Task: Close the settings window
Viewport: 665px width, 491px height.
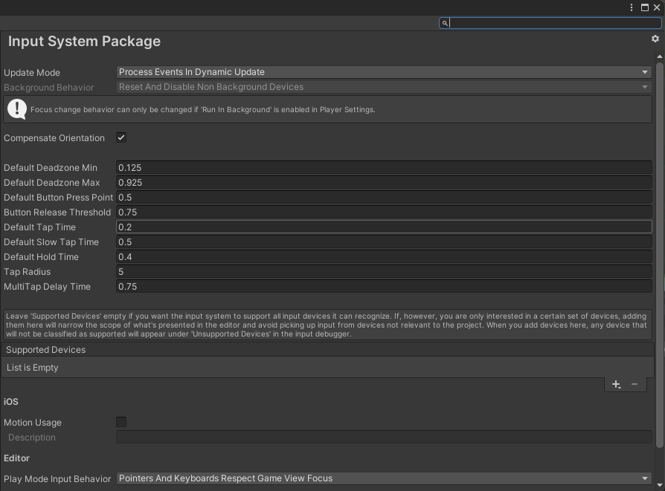Action: pos(656,7)
